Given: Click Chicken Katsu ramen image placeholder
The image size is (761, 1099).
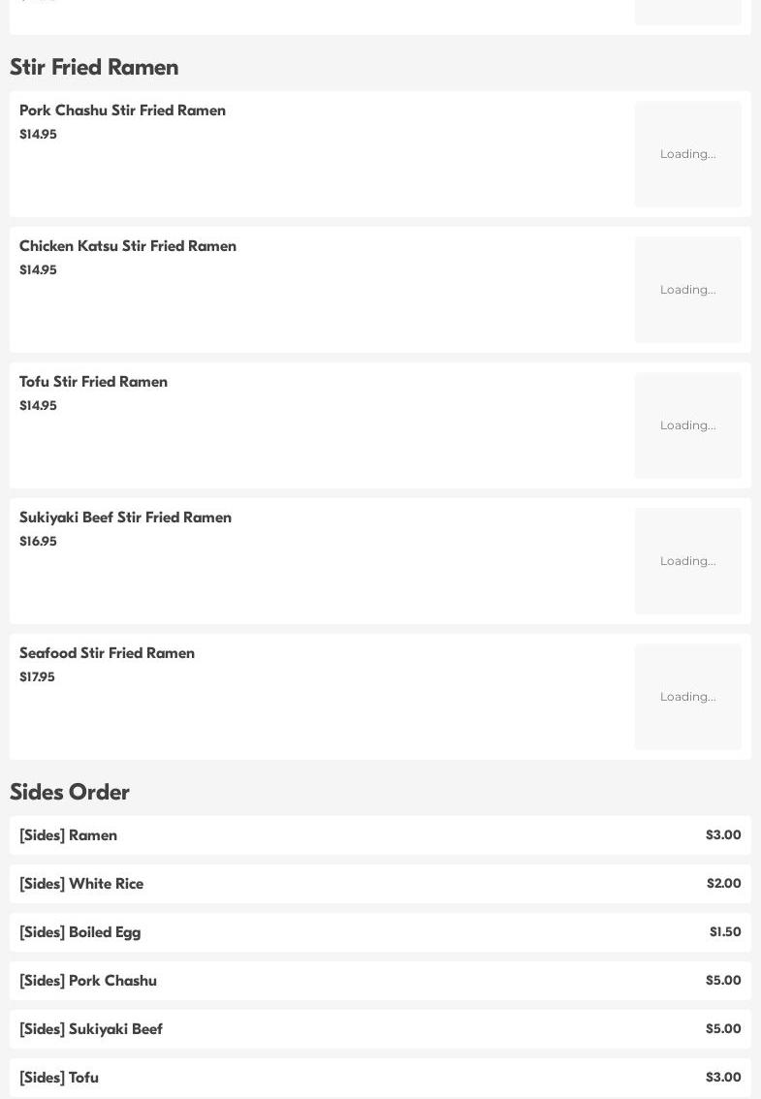Looking at the screenshot, I should (687, 290).
